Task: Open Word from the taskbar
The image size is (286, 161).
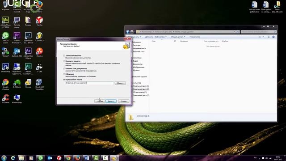Action: (87, 158)
